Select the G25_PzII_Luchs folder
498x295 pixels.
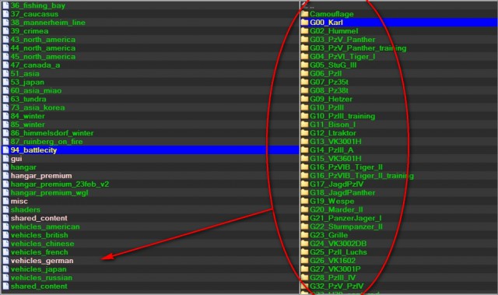[x=338, y=252]
